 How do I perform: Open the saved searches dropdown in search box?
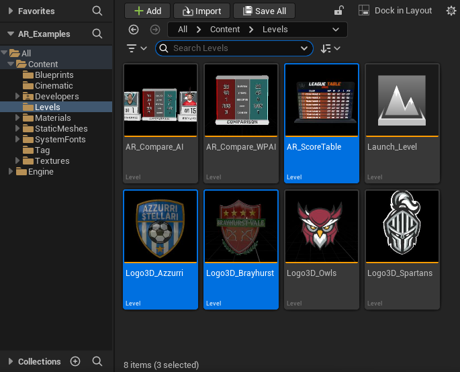pyautogui.click(x=304, y=48)
